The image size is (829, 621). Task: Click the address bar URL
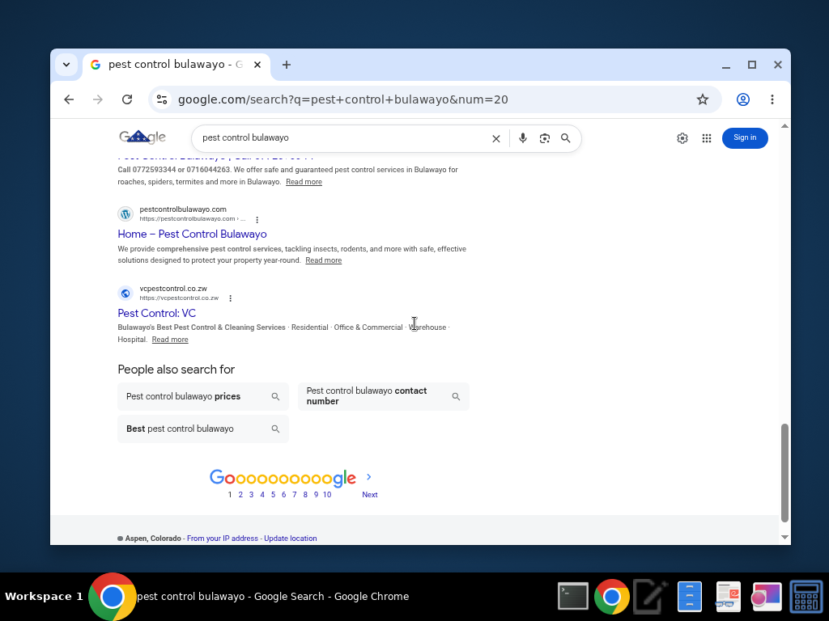click(342, 99)
